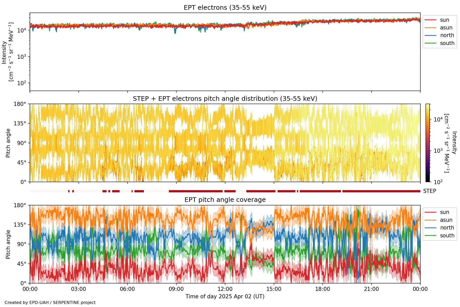Click the "Time of day 2025 Apr 02 (UT)" label
The width and height of the screenshot is (460, 307).
pos(225,297)
